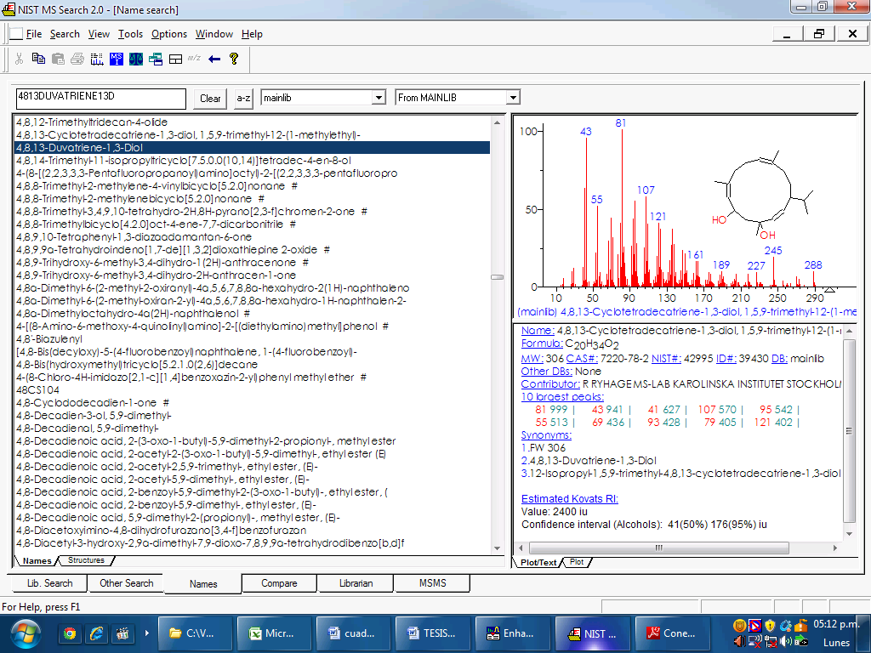The height and width of the screenshot is (653, 871).
Task: Switch to the Compare tab
Action: 279,583
